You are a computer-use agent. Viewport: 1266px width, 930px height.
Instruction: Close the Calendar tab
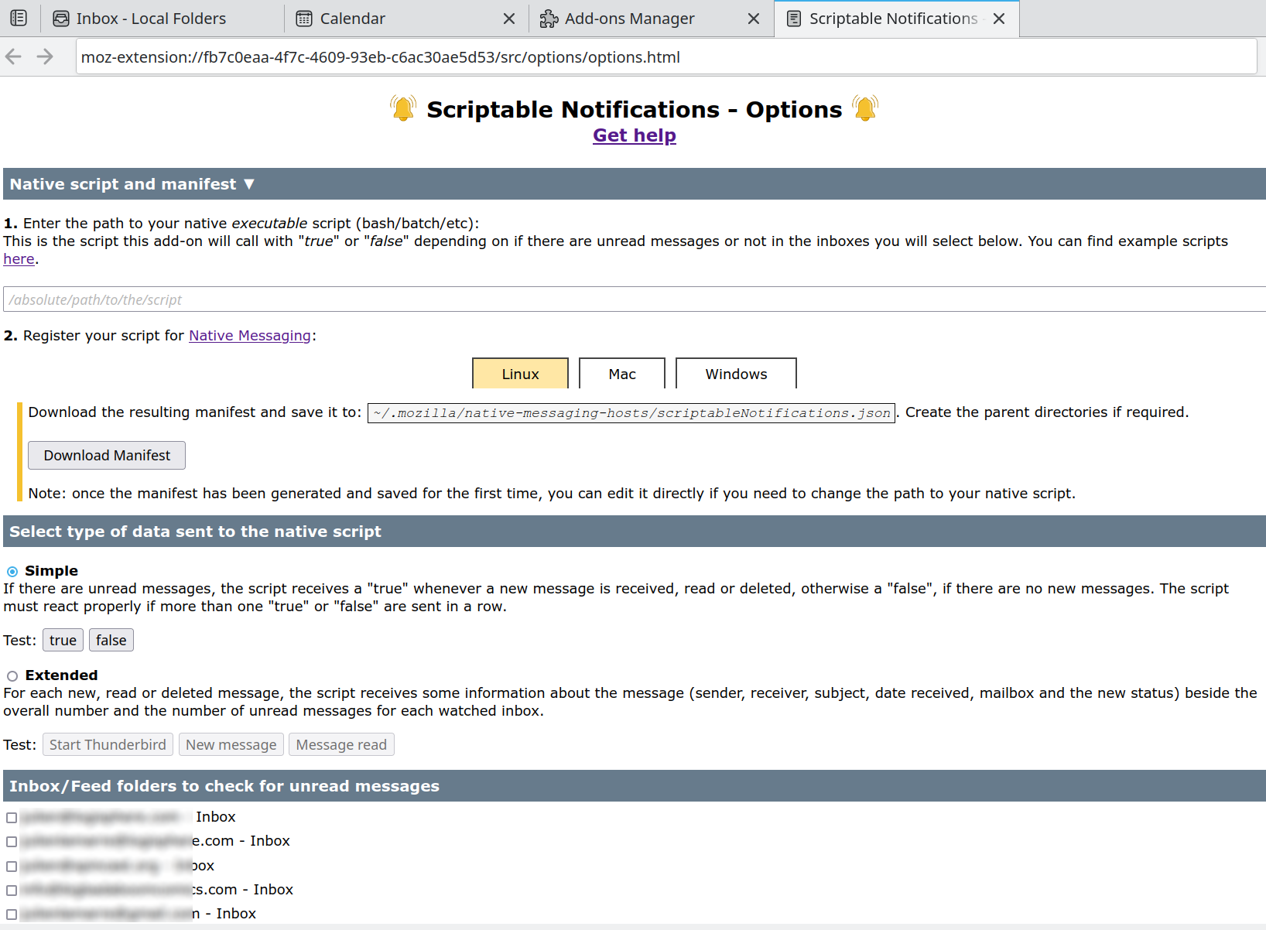509,19
